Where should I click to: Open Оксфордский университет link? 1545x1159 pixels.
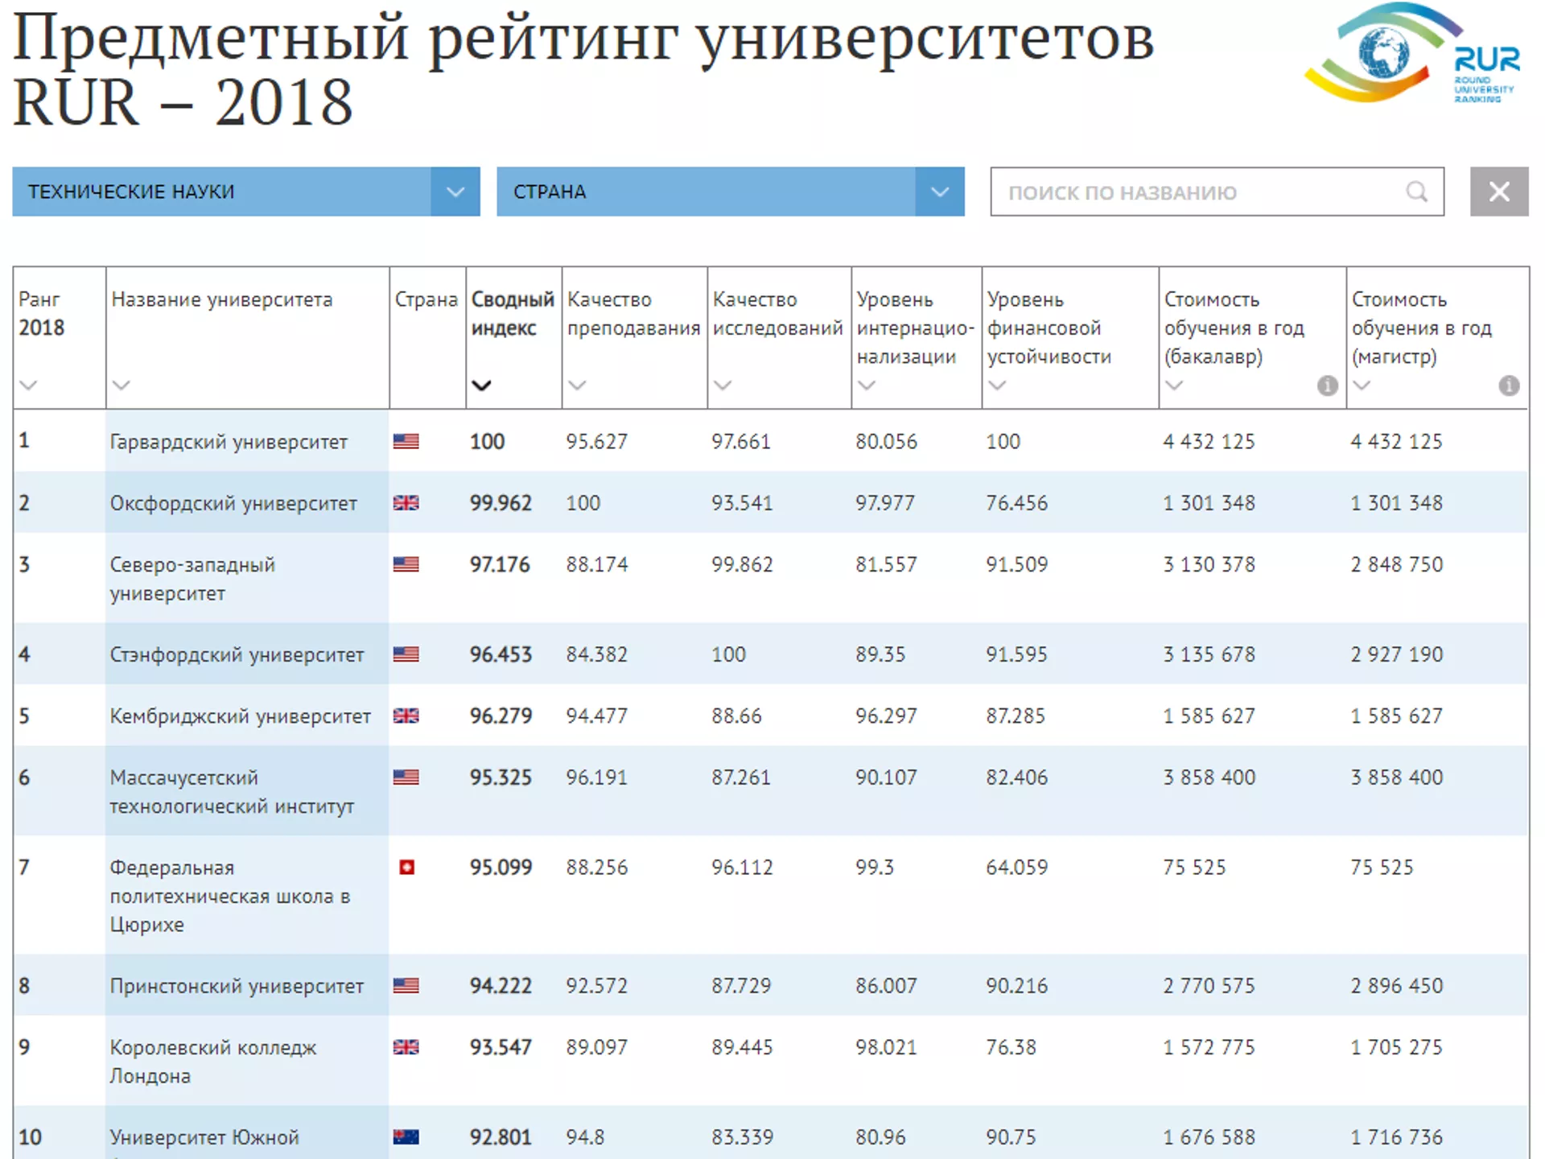point(233,503)
